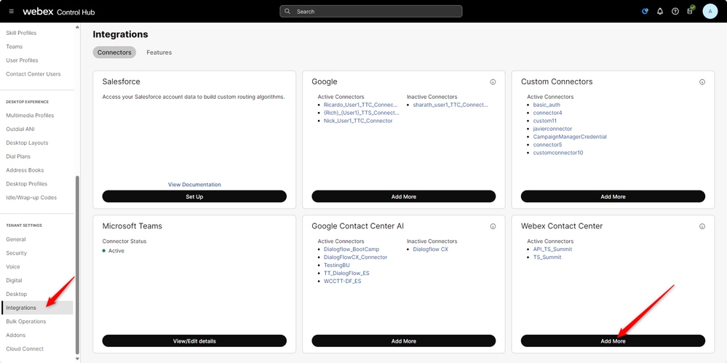Go to Desktop Layouts
The height and width of the screenshot is (363, 727).
click(27, 143)
